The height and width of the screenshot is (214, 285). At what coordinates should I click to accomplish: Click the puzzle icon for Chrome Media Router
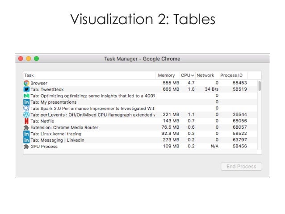coord(26,127)
